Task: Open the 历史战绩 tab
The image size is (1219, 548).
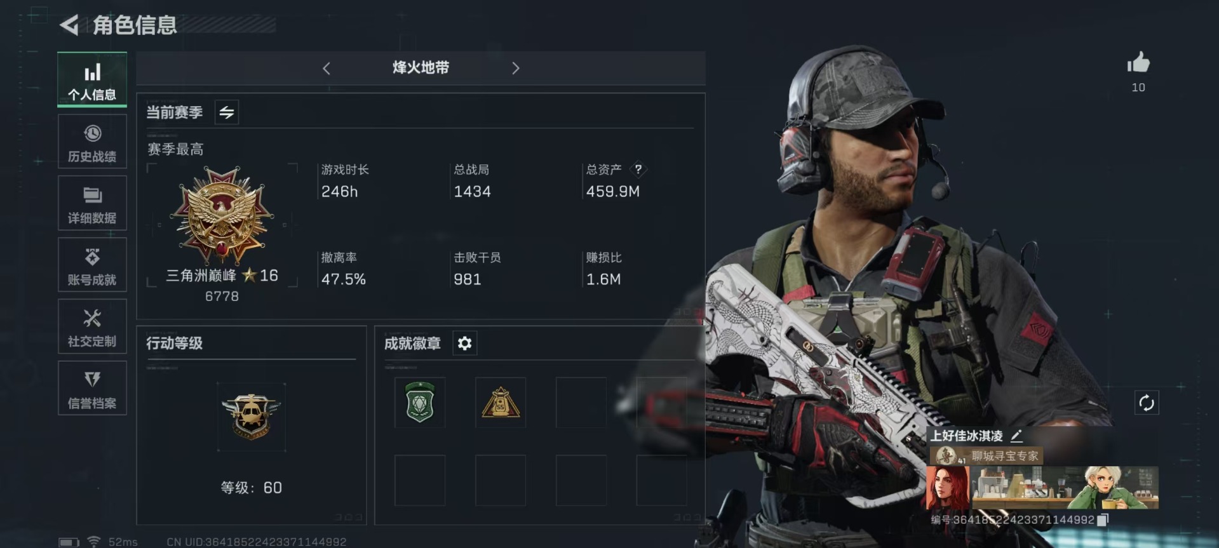Action: 92,142
